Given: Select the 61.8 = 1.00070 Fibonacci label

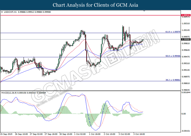Looking at the screenshot, I should [x=173, y=32].
